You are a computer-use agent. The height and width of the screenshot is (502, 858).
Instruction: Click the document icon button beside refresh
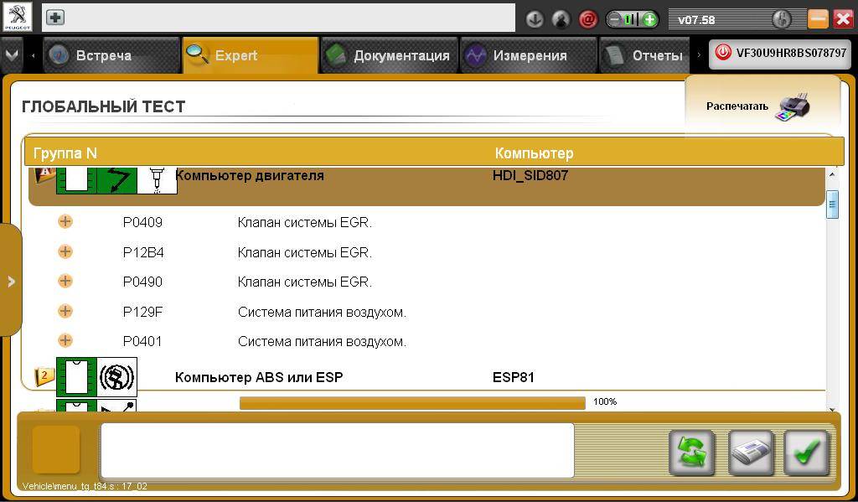(x=750, y=453)
